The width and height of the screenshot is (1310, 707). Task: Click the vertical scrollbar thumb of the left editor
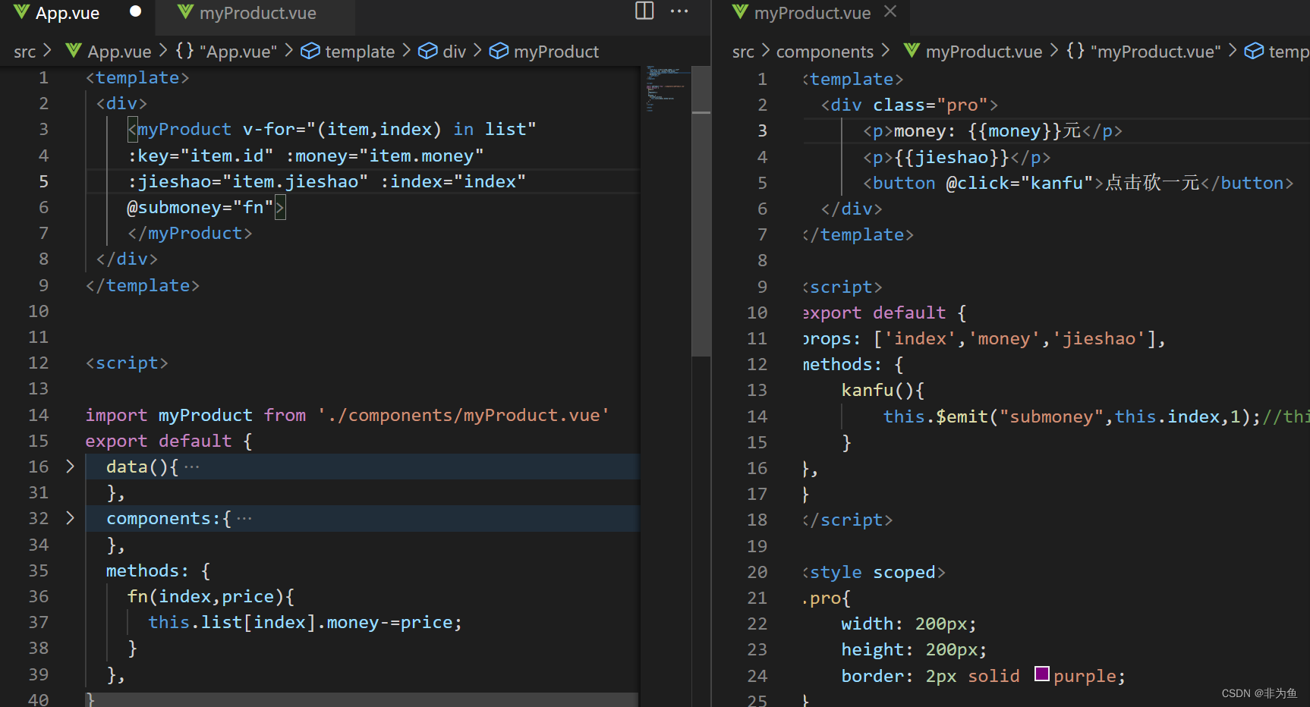[x=701, y=211]
